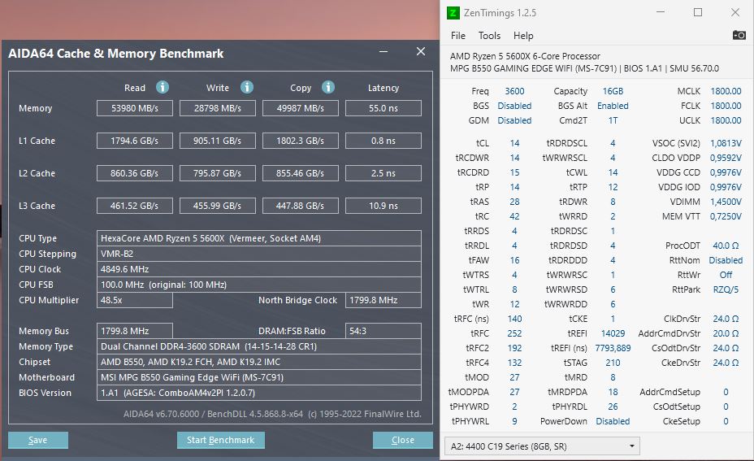Click the Chipset field AMD B550
The height and width of the screenshot is (461, 754).
pos(258,361)
